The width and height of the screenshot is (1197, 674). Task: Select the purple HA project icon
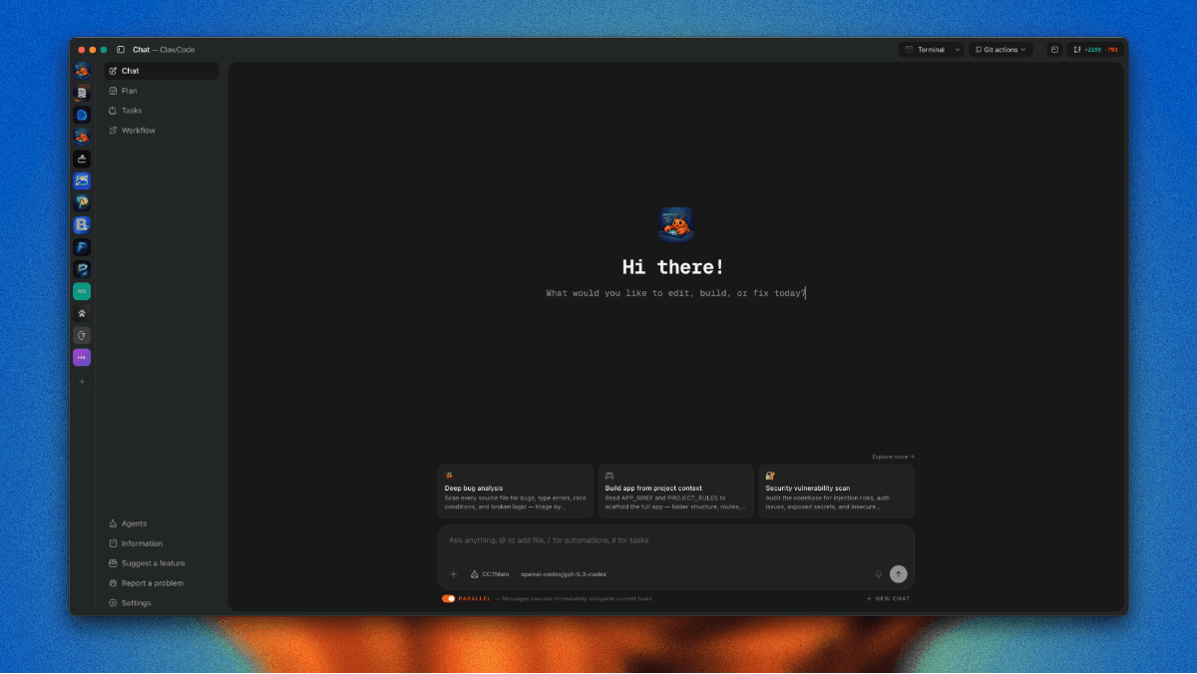tap(82, 357)
